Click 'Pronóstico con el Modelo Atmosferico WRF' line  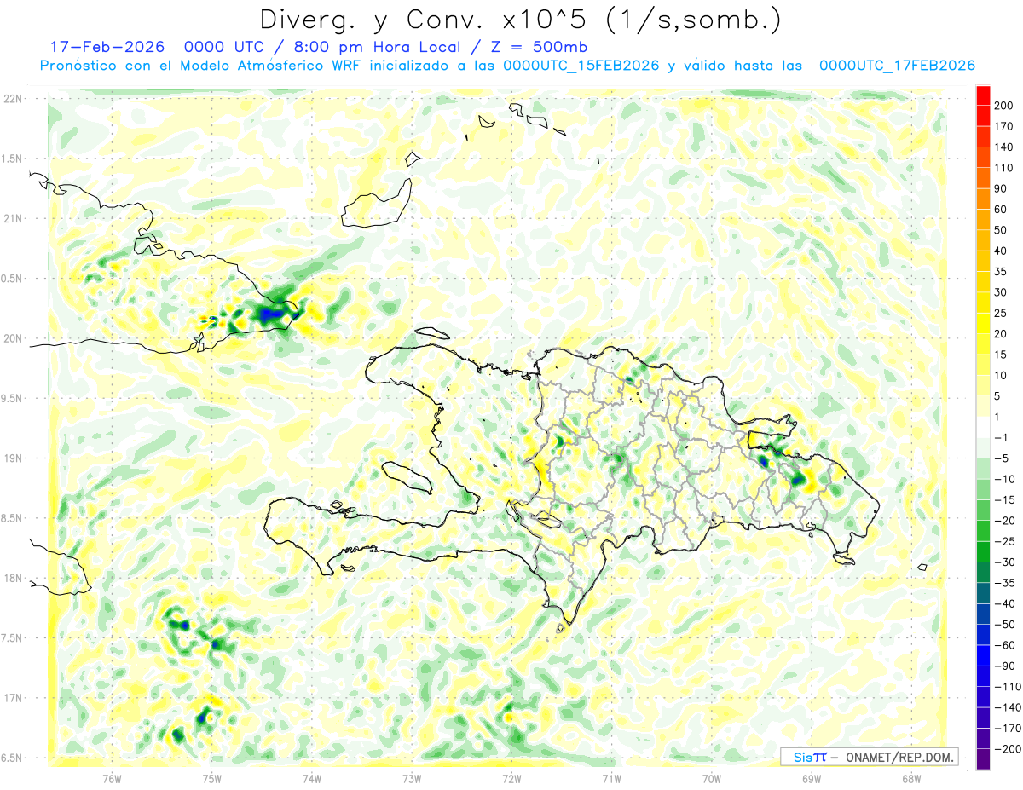200,66
